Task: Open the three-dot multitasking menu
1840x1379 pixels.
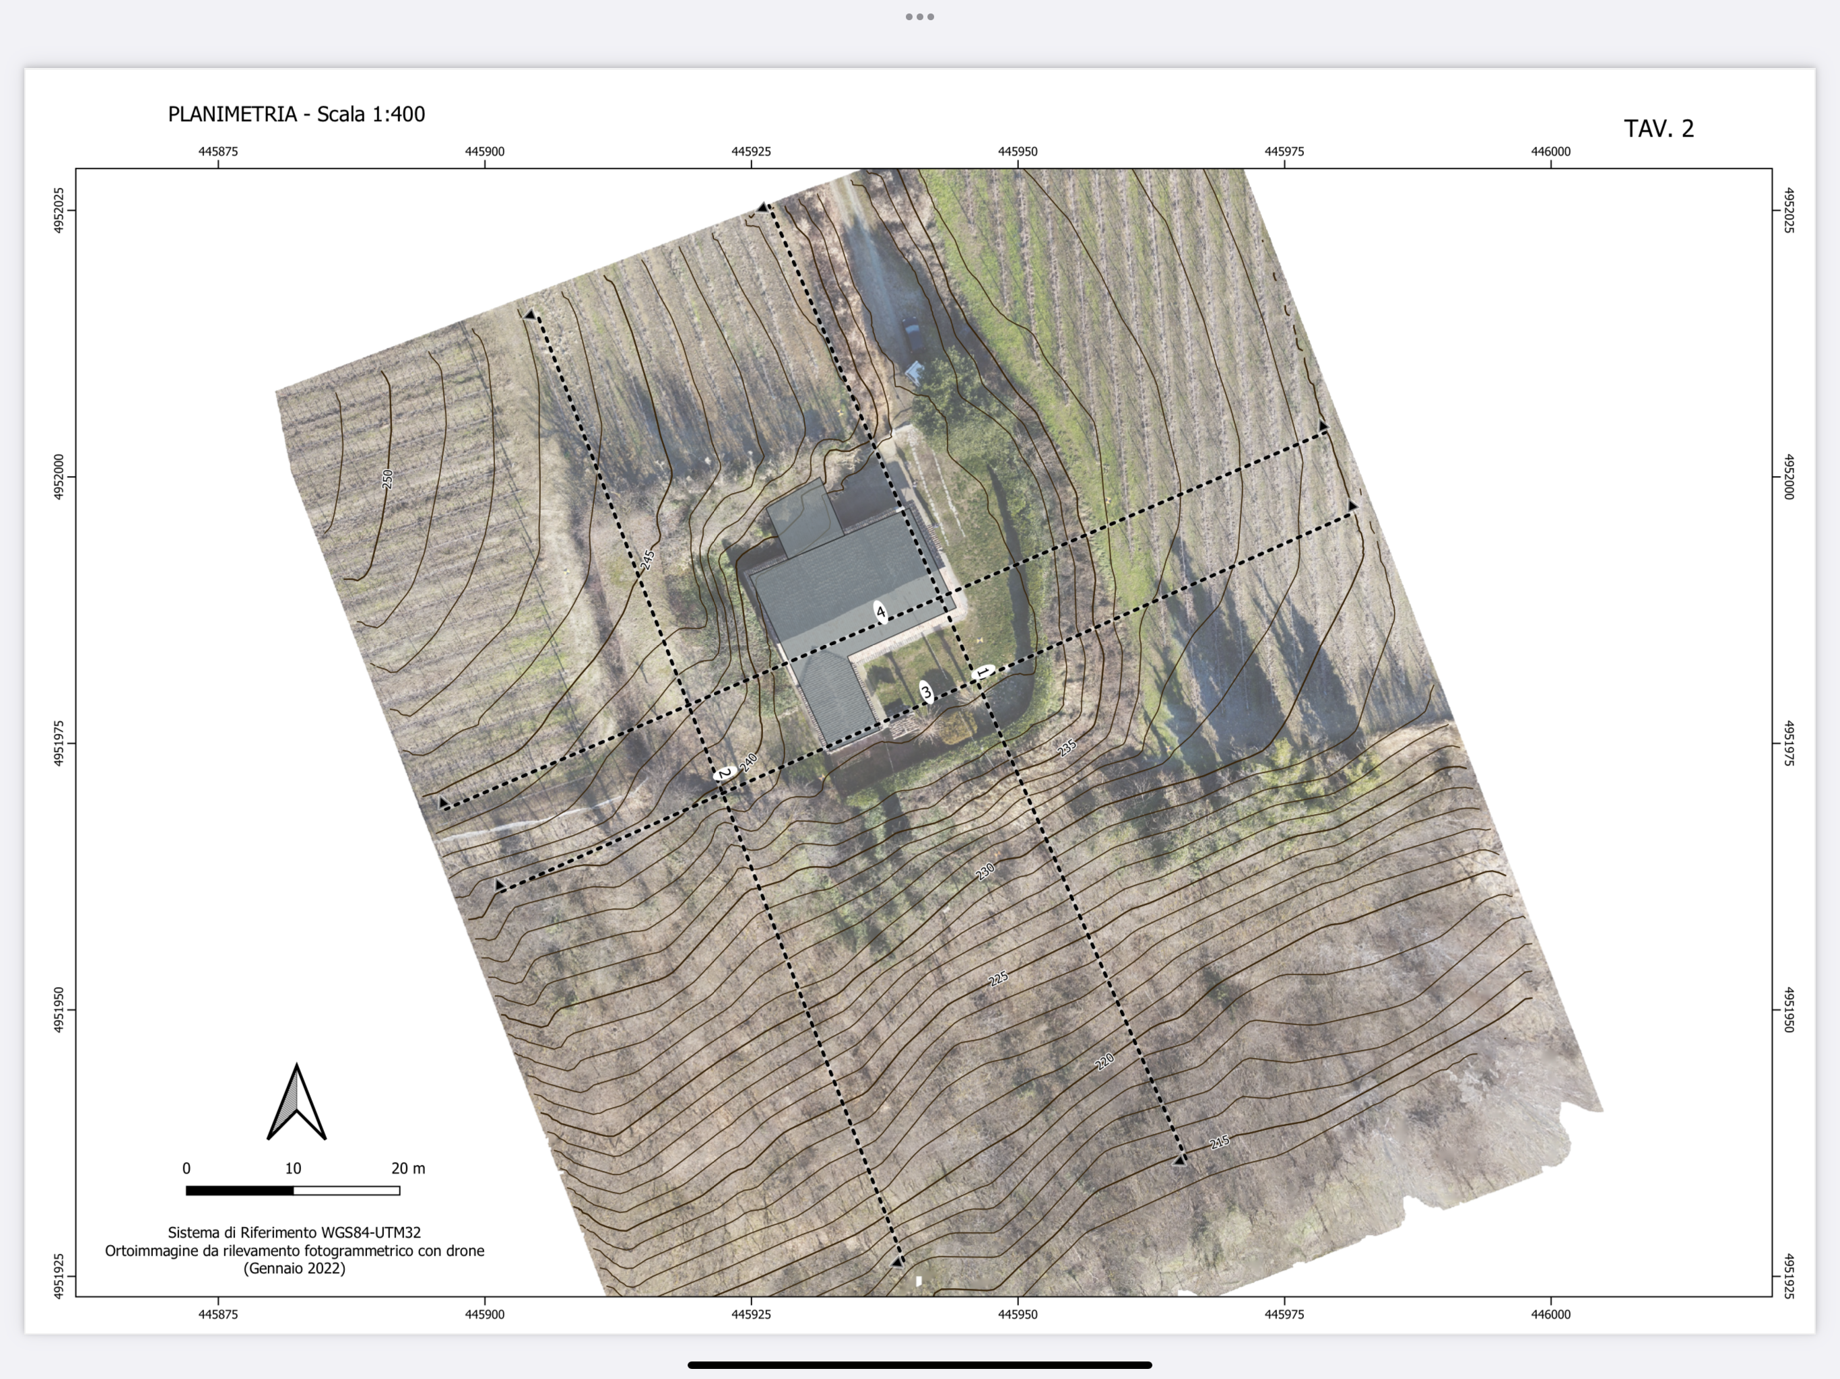Action: (919, 17)
